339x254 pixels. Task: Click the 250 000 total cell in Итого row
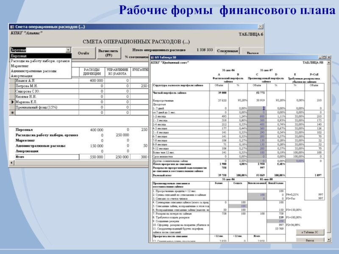[117, 157]
